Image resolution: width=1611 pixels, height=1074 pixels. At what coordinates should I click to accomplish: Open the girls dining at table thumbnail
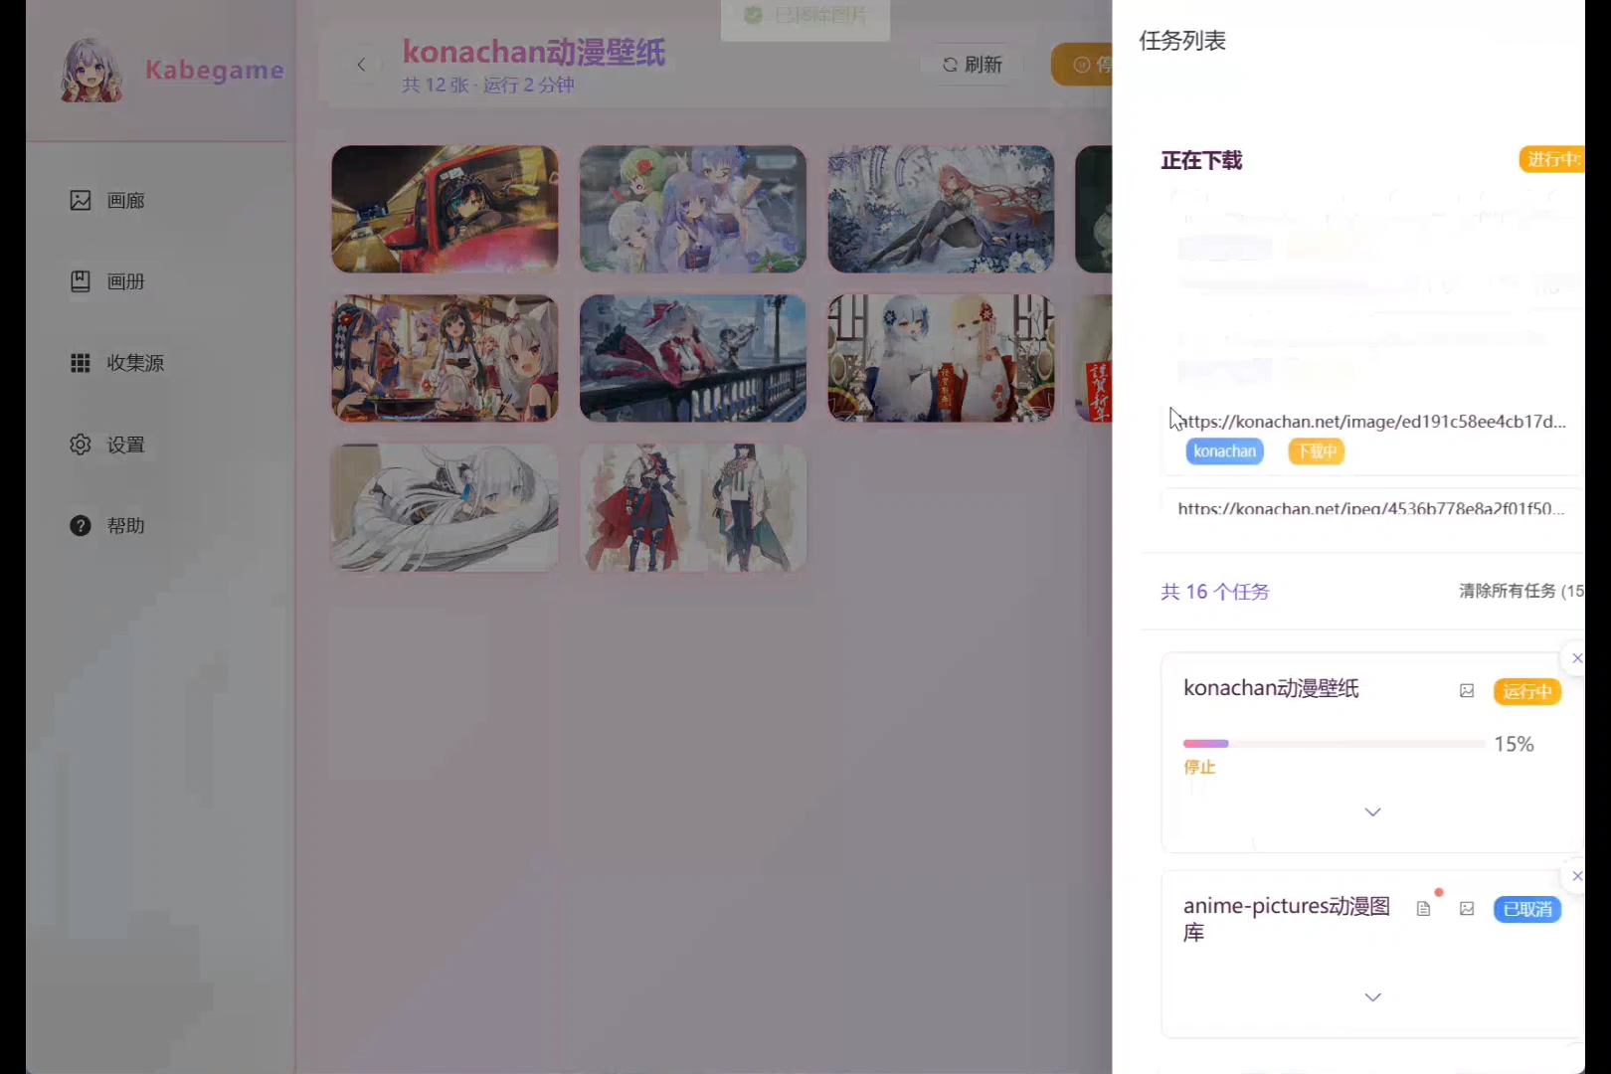coord(445,358)
